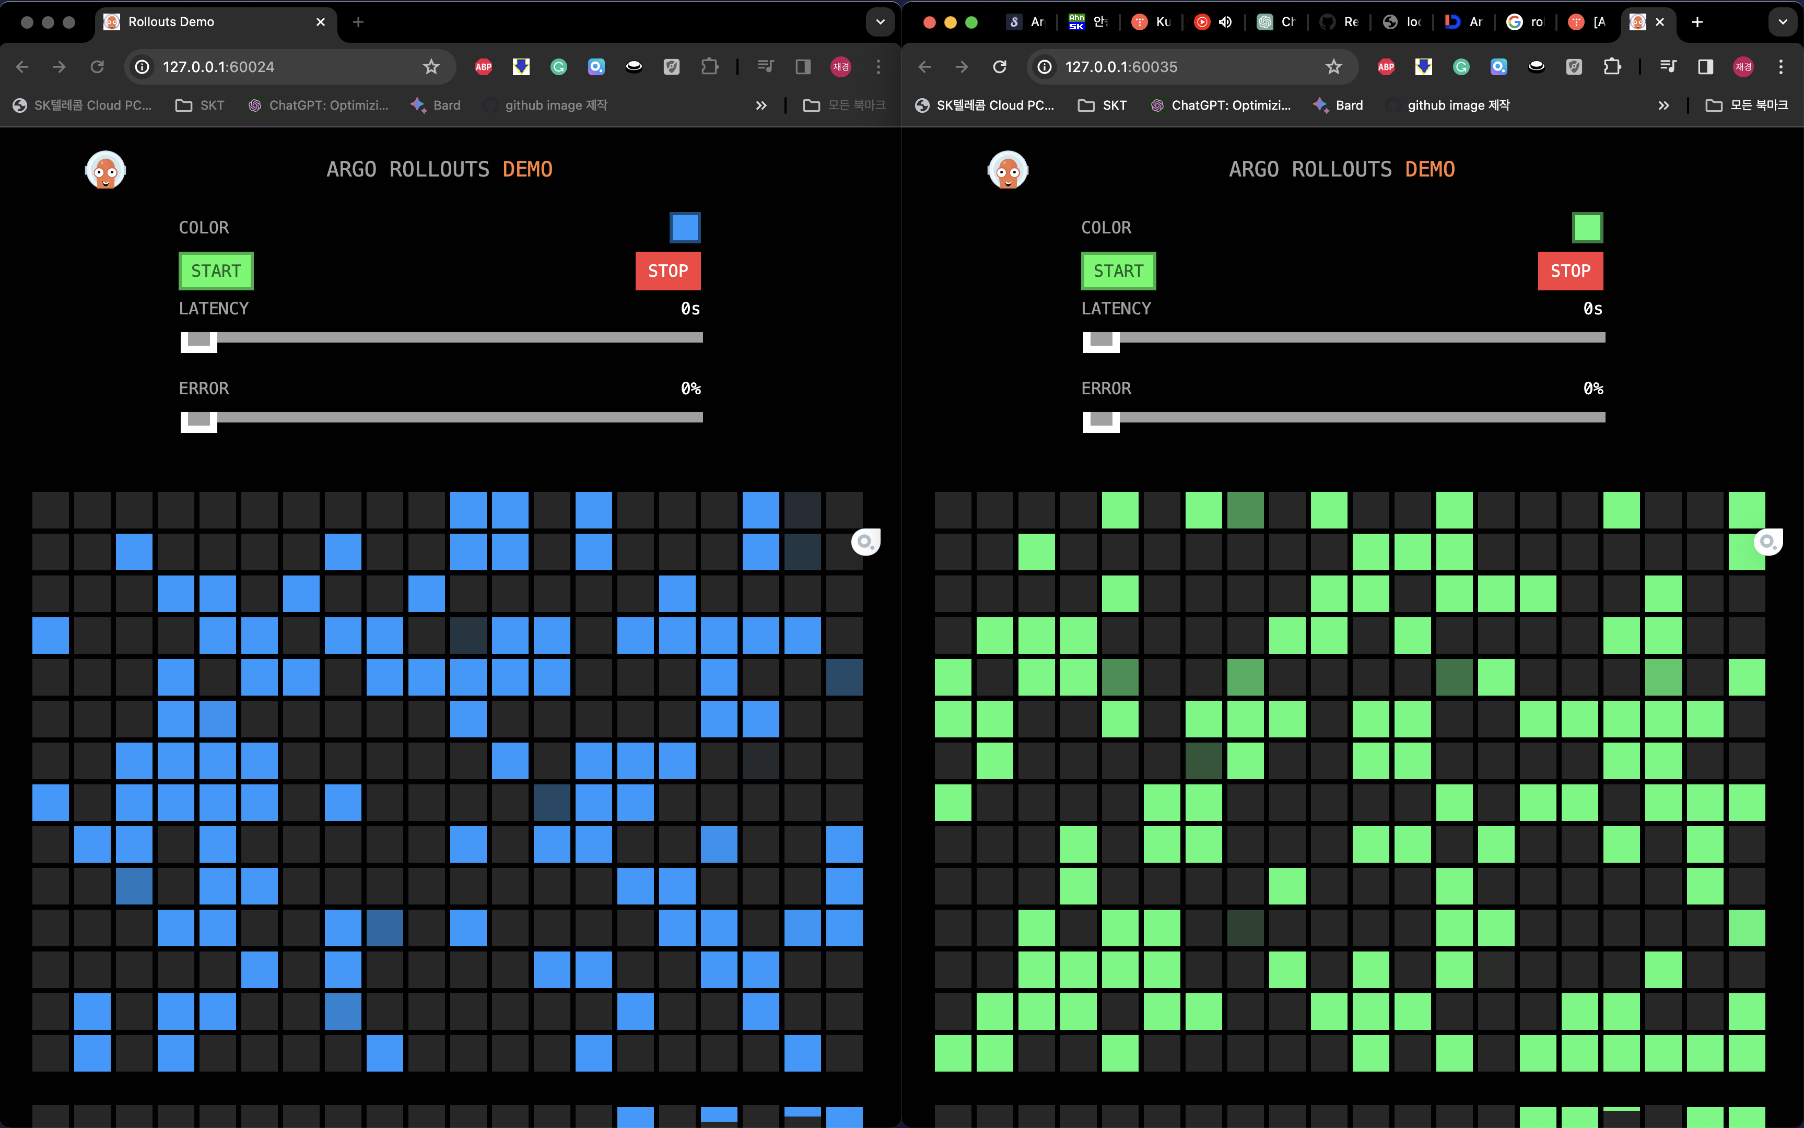1804x1128 pixels.
Task: Close the Rollouts Demo tab
Action: pyautogui.click(x=321, y=22)
